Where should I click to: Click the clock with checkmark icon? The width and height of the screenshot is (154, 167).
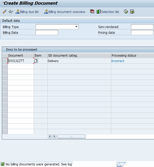coord(126,12)
